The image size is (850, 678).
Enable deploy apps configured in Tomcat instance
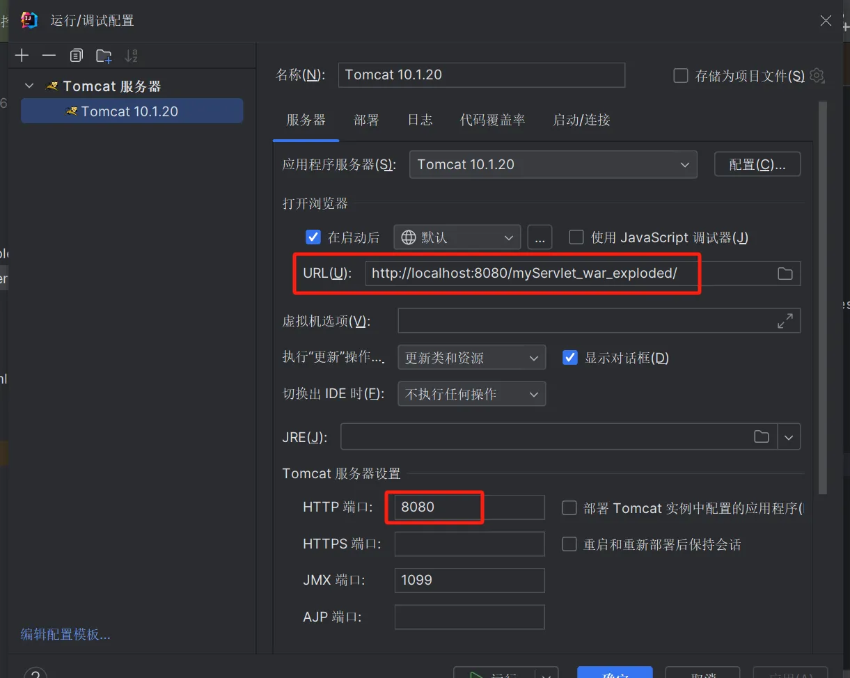tap(569, 508)
